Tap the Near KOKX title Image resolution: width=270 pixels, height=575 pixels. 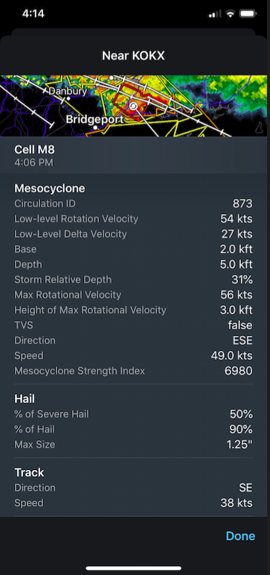133,56
